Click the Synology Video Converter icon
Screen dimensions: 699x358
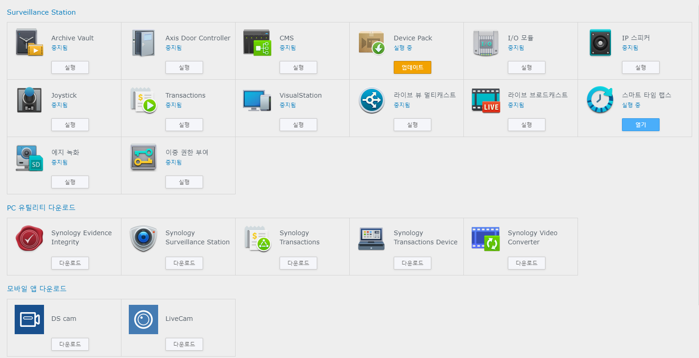click(x=486, y=238)
